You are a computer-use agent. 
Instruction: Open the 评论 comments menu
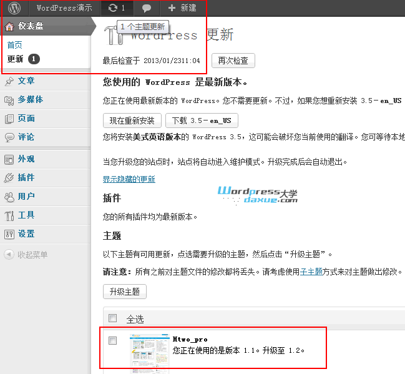[45, 137]
